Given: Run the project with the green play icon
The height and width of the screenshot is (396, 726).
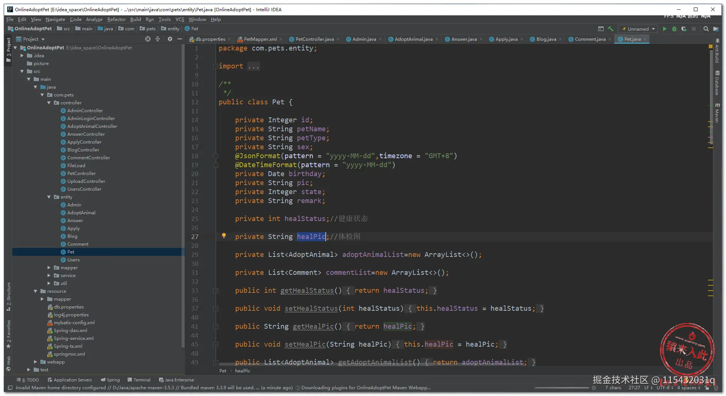Looking at the screenshot, I should pyautogui.click(x=664, y=29).
